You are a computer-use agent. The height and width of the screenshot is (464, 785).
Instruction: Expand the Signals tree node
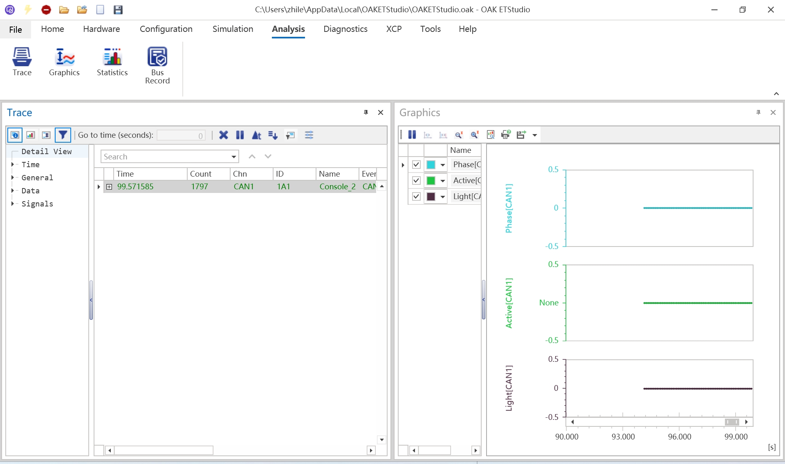pyautogui.click(x=13, y=204)
